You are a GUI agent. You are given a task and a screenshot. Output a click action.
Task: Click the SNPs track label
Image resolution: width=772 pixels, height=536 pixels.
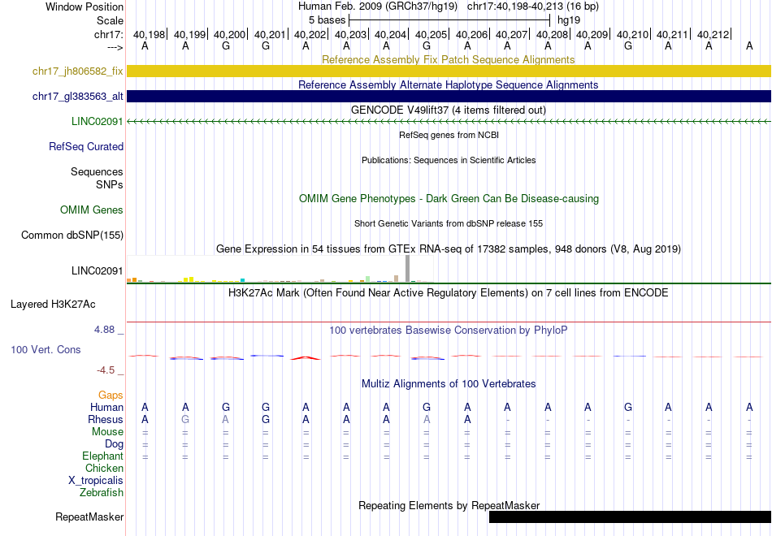coord(110,184)
